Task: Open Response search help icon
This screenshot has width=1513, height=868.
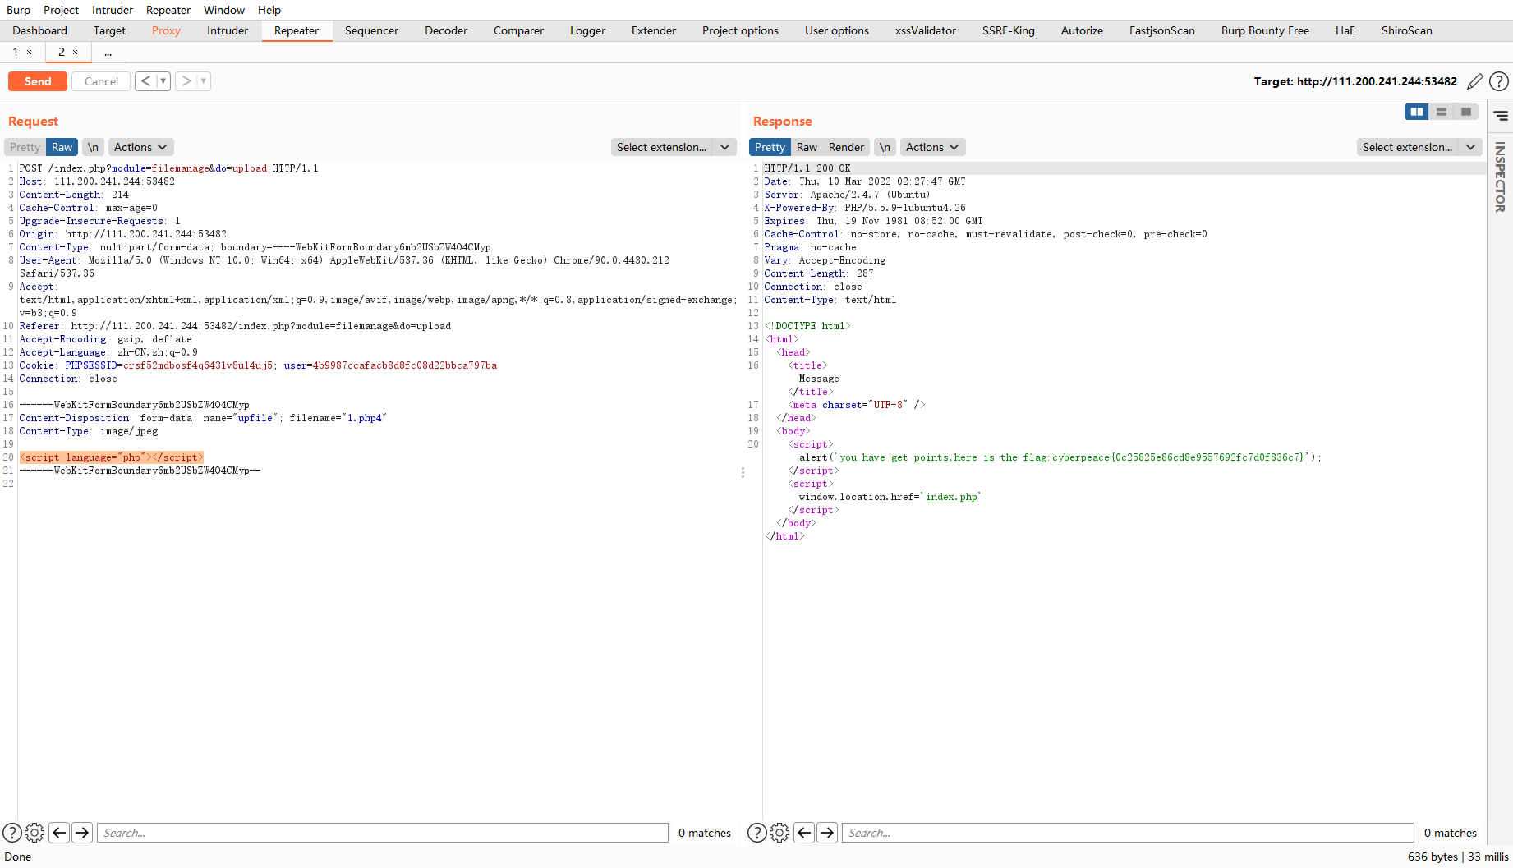Action: coord(757,833)
